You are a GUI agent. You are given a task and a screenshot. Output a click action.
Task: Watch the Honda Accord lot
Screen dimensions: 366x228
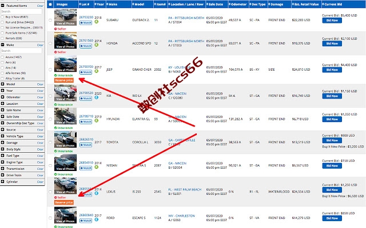(86, 46)
